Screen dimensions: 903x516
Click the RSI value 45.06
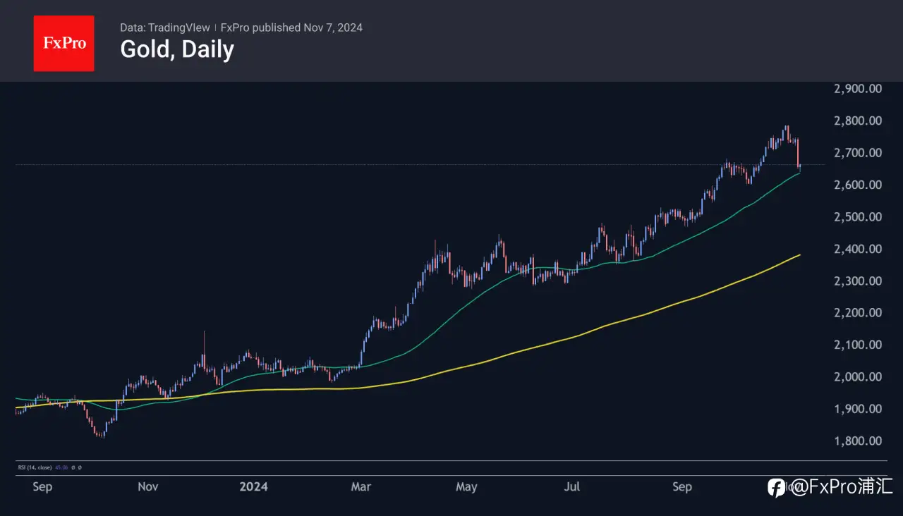coord(61,467)
